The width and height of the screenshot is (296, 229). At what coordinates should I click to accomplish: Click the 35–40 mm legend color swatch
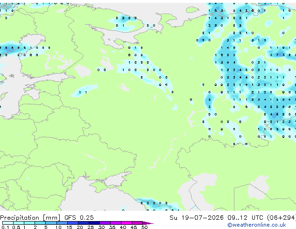click(x=116, y=223)
